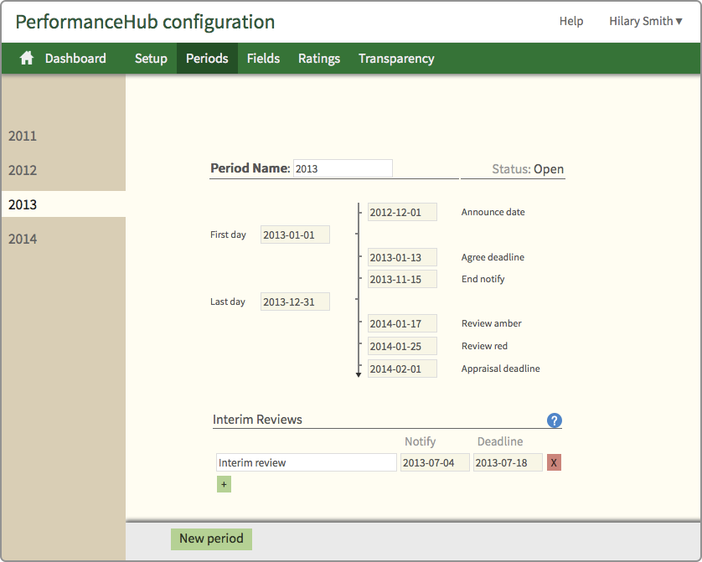Edit the Agree deadline date field
Viewport: 702px width, 562px height.
click(x=402, y=257)
